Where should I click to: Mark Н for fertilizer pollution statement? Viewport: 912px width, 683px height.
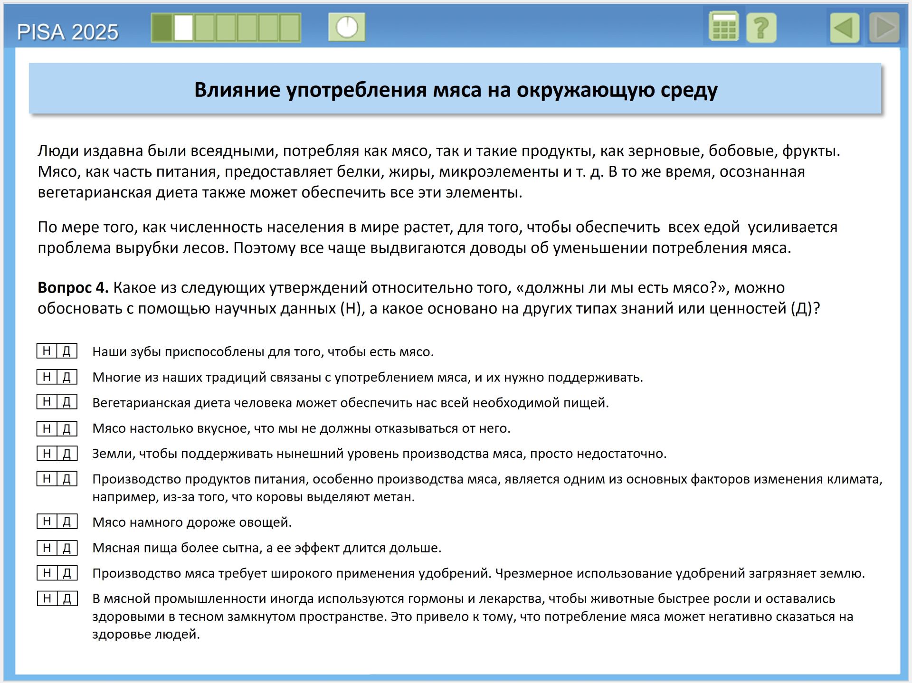47,573
